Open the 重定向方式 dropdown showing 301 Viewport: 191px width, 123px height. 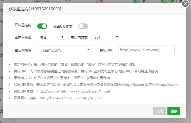tap(106, 37)
